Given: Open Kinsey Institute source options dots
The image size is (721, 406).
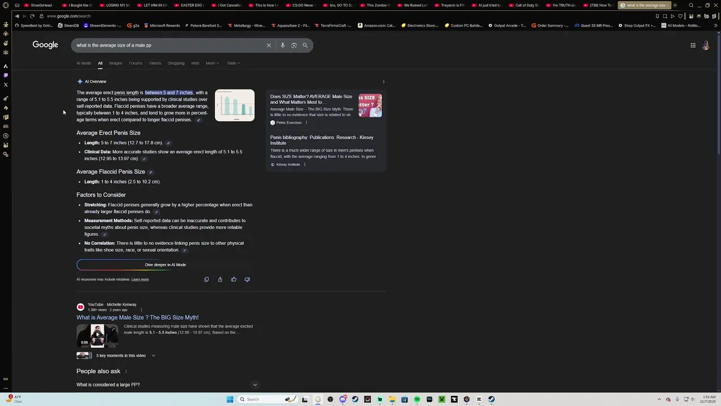Looking at the screenshot, I should coord(305,165).
